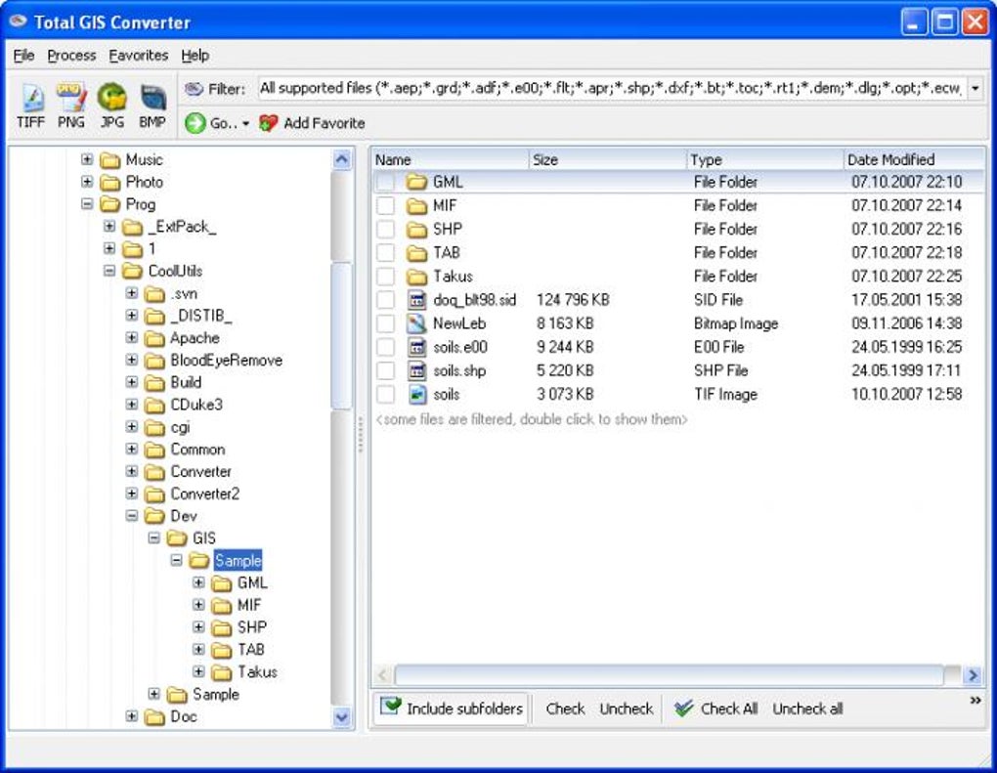Click the Uncheck all button
The image size is (997, 773).
pos(807,709)
